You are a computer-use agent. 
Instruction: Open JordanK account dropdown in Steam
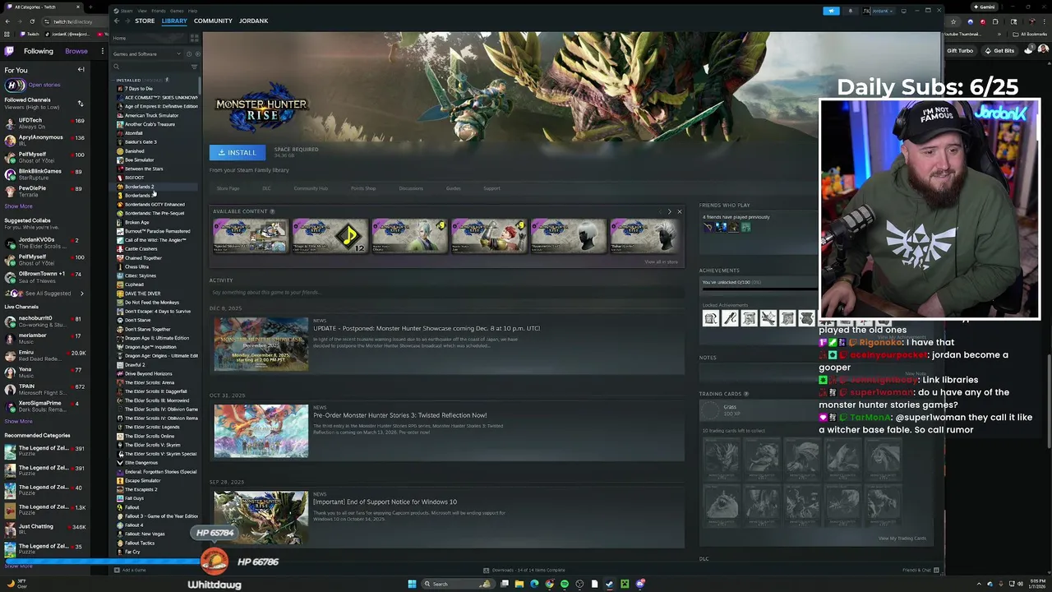[x=883, y=11]
